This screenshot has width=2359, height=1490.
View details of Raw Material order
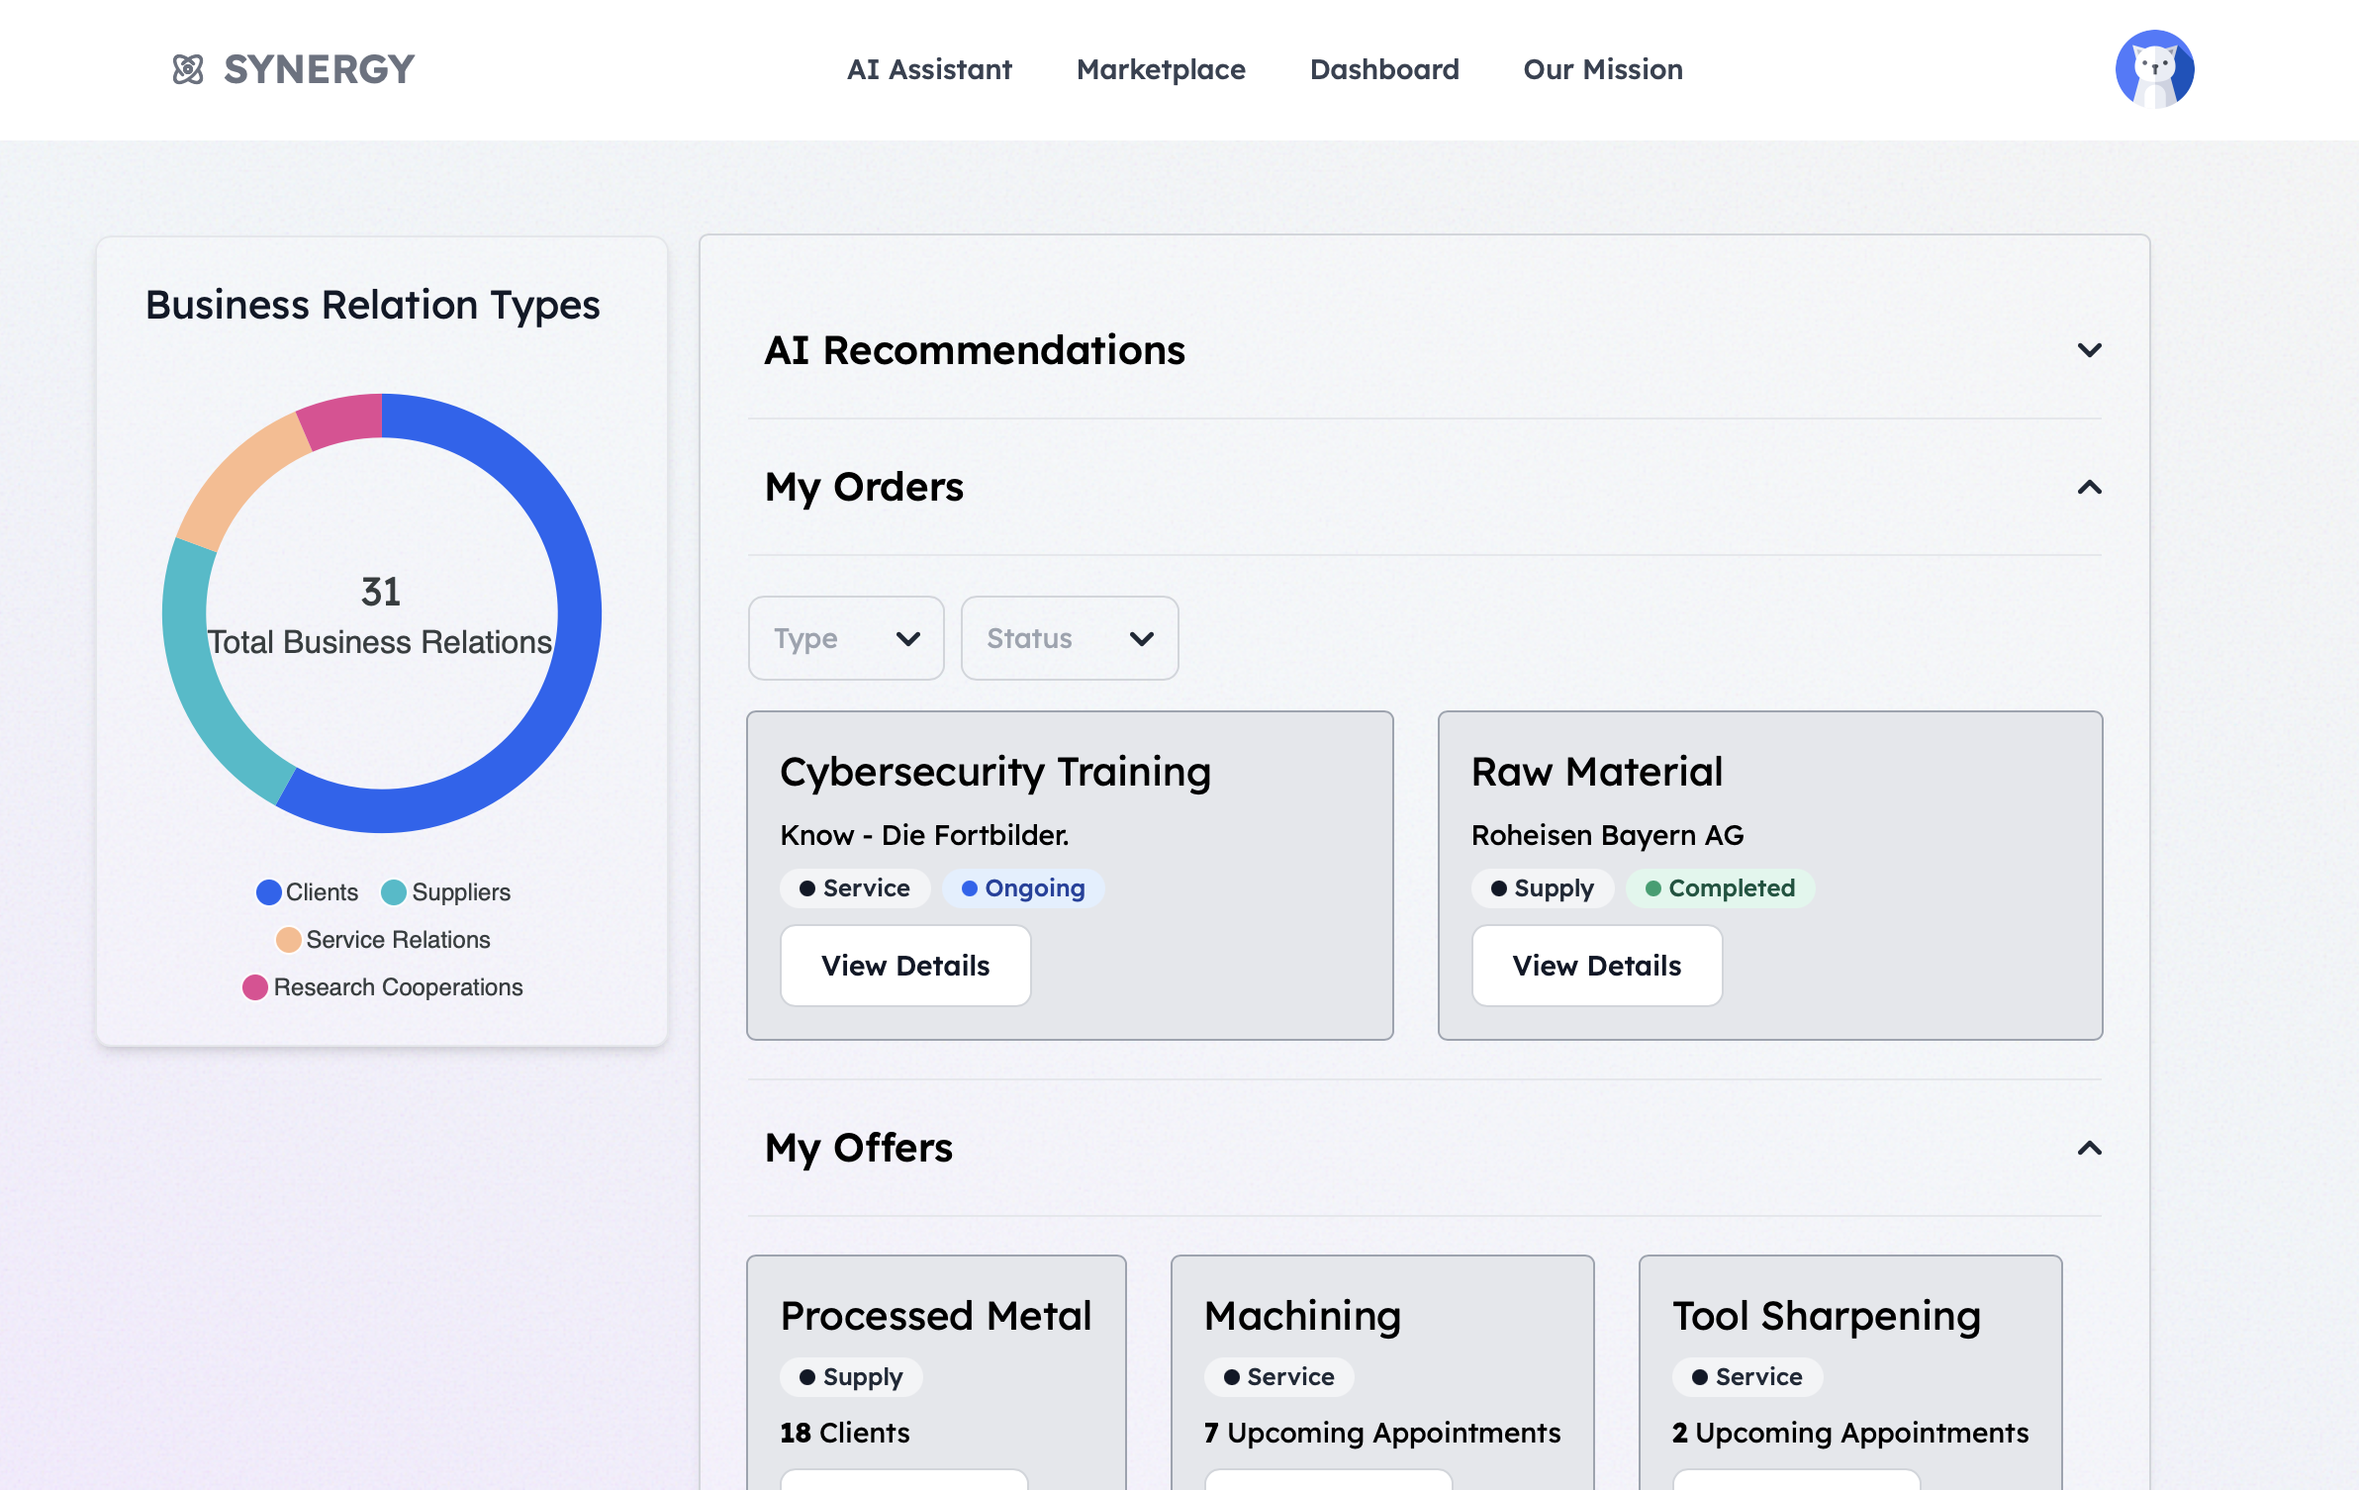[1596, 966]
